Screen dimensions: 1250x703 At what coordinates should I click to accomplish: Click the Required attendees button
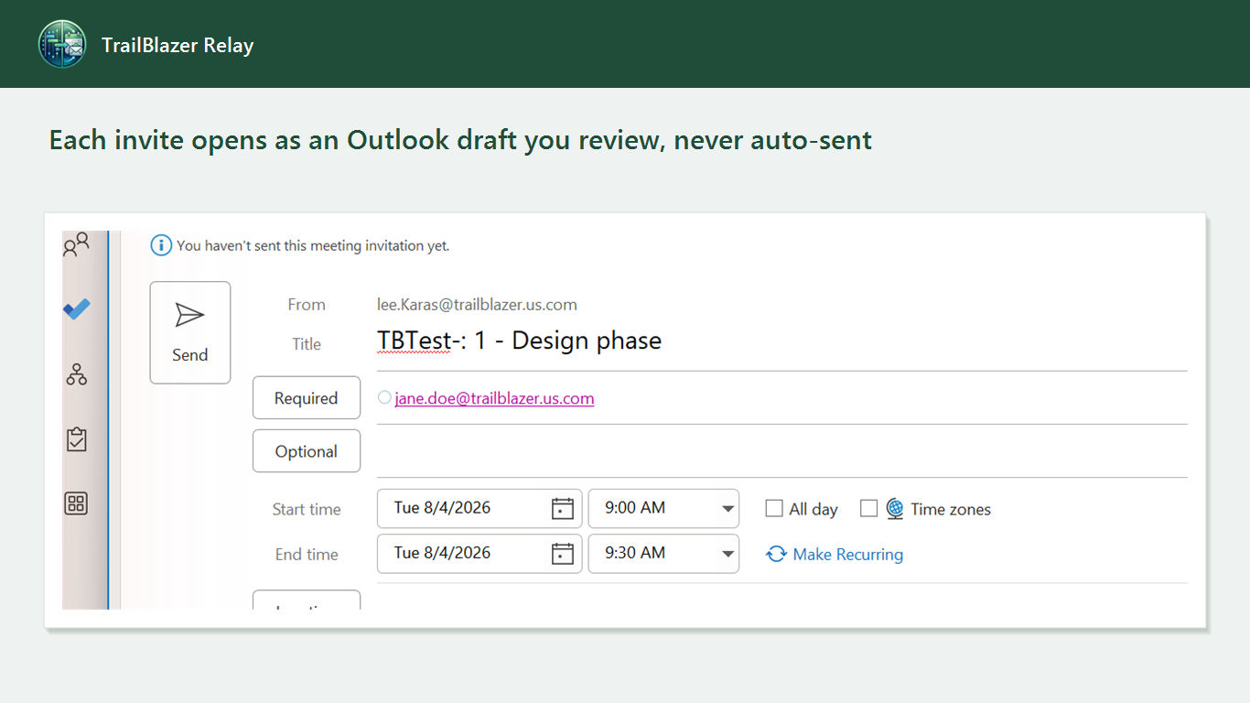point(307,398)
